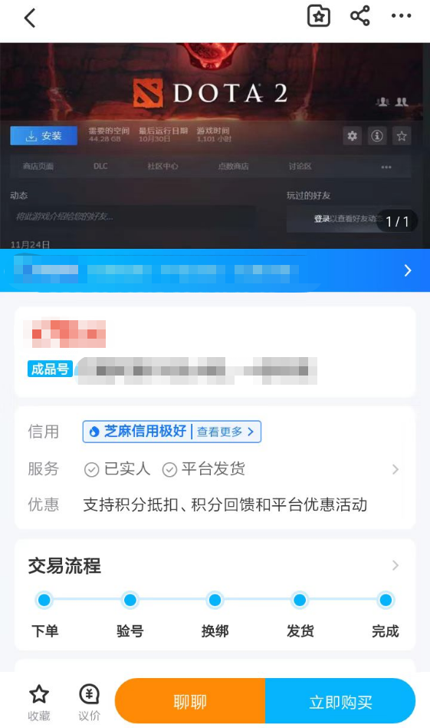
Task: Expand the blue banner arrow
Action: click(x=407, y=270)
